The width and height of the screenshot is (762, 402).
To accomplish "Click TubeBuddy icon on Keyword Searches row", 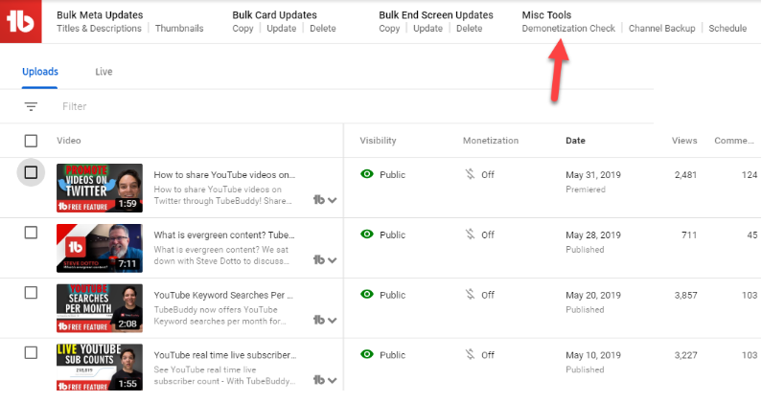I will tap(321, 319).
